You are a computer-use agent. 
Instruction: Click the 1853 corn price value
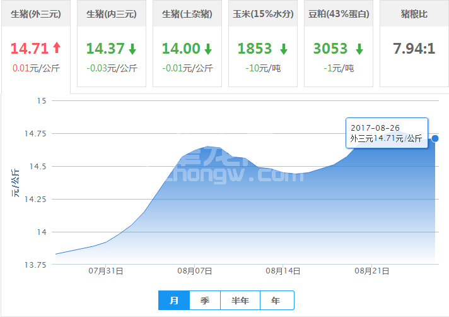pyautogui.click(x=255, y=49)
